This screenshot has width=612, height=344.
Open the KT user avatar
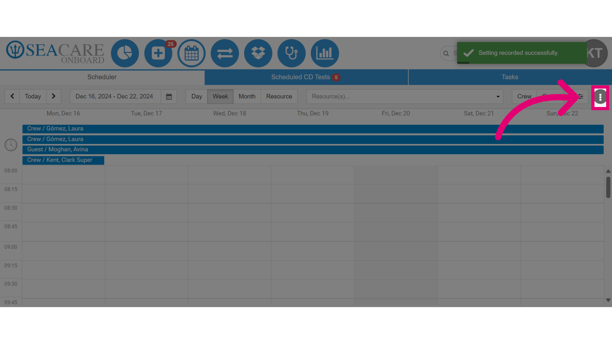coord(596,53)
